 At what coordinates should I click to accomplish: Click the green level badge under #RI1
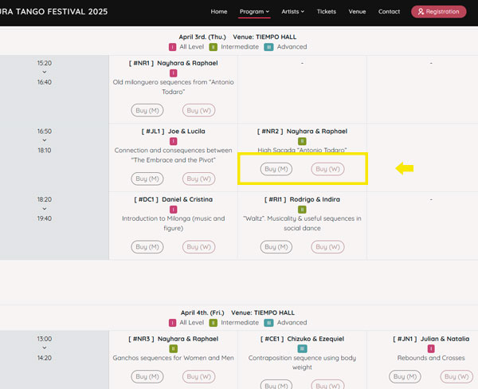click(x=302, y=210)
